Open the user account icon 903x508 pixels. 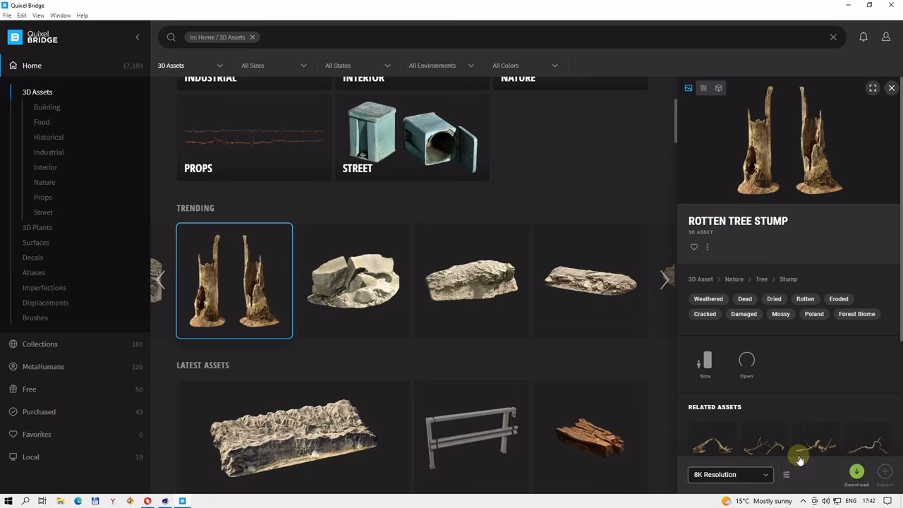[886, 37]
